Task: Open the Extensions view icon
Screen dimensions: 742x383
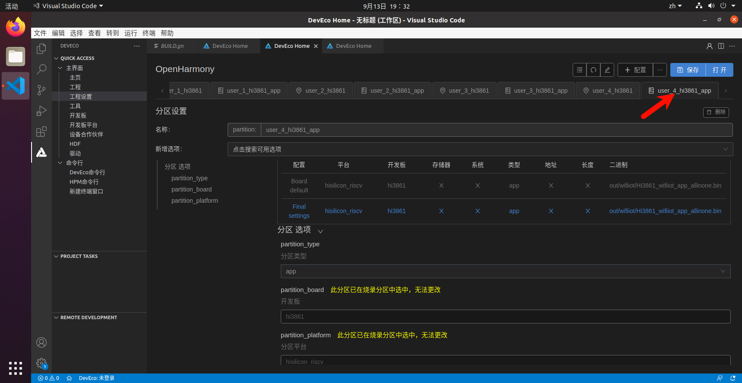Action: coord(41,132)
